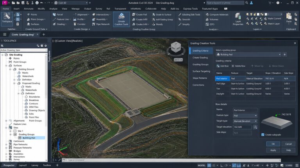Select the Corridor tool
The width and height of the screenshot is (300, 168).
(x=79, y=24)
